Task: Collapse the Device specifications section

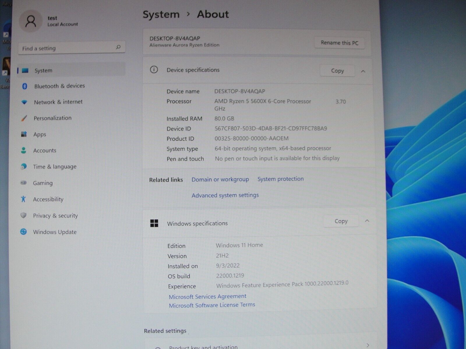Action: [363, 71]
